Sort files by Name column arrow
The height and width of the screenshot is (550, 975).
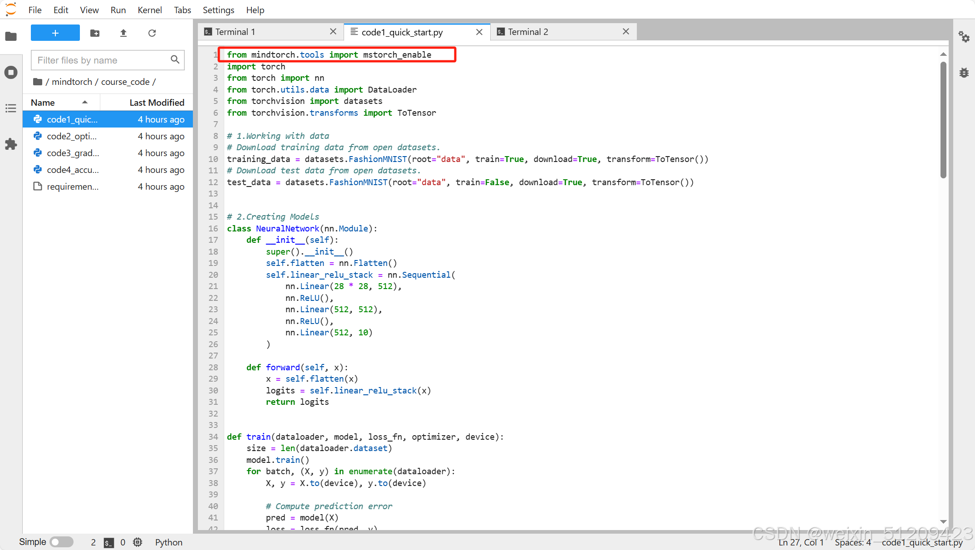click(x=85, y=103)
